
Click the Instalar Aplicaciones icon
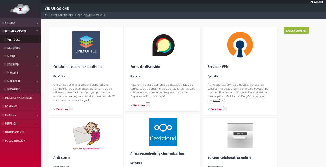pos(3,98)
